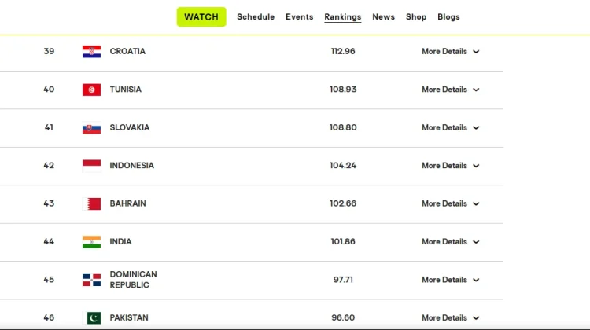Click Indonesia's score 104.24
The image size is (590, 330).
coord(343,165)
